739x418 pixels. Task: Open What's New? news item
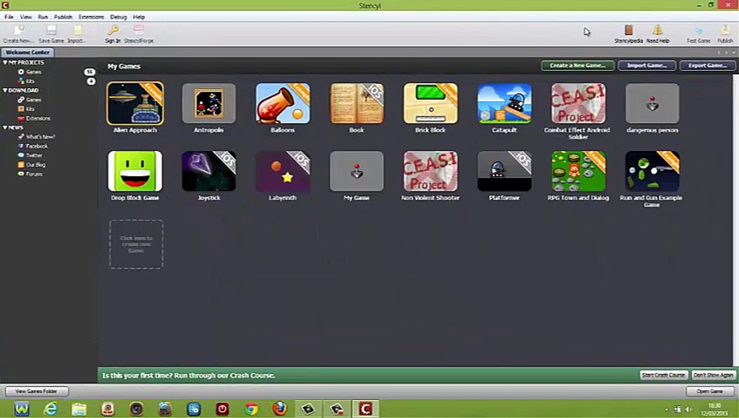[40, 137]
